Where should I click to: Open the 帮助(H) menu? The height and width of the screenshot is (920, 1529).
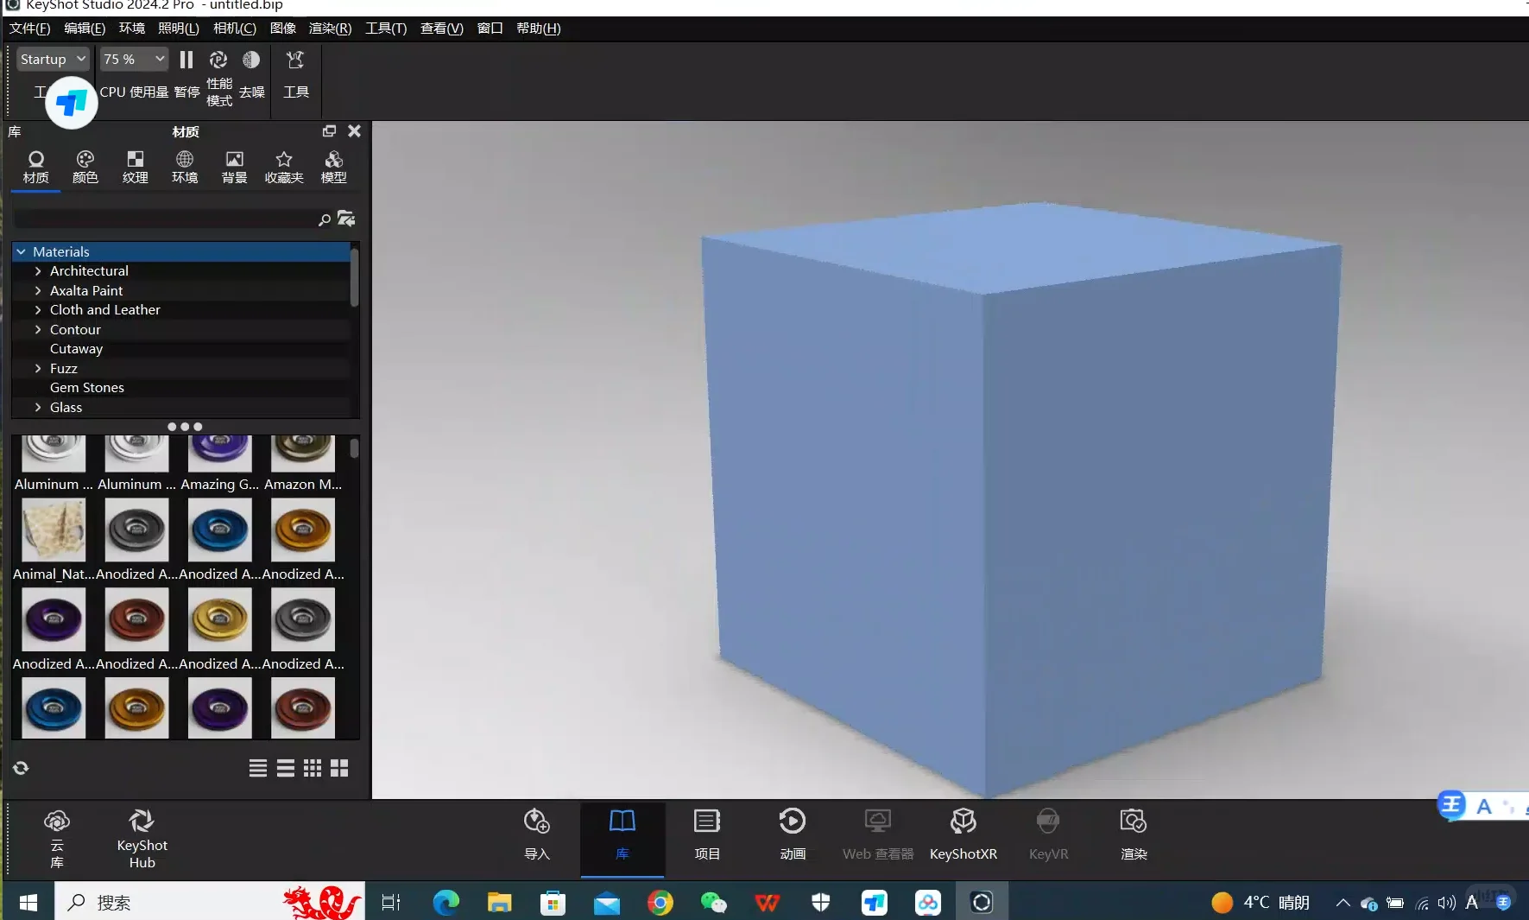[539, 29]
